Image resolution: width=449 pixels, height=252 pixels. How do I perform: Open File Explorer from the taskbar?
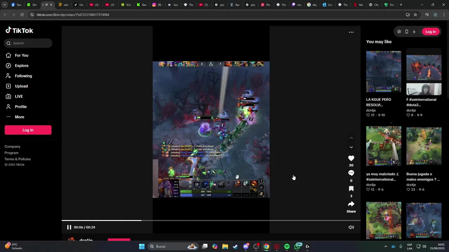225,246
